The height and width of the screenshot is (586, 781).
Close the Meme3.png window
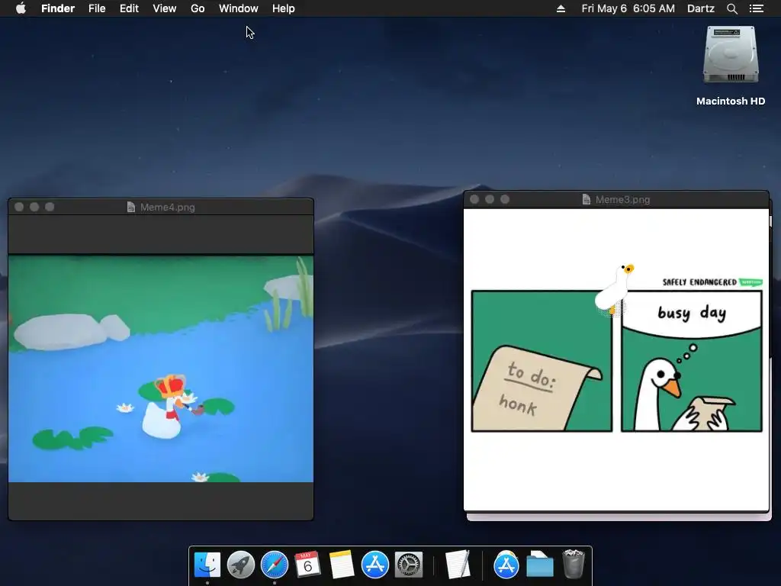point(474,199)
